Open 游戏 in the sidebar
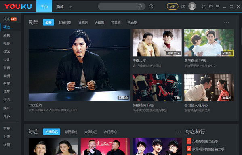The width and height of the screenshot is (242, 155). click(6, 84)
